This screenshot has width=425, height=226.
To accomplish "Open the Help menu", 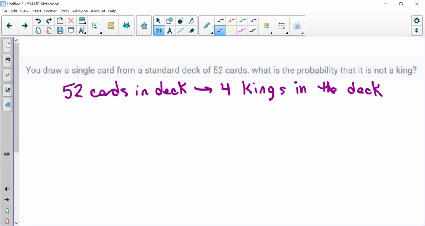I will click(112, 11).
